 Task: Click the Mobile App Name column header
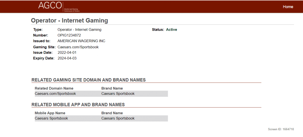point(50,113)
